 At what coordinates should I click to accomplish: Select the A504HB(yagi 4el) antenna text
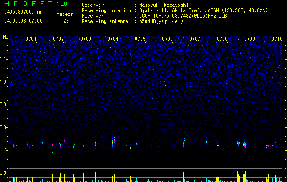[161, 21]
